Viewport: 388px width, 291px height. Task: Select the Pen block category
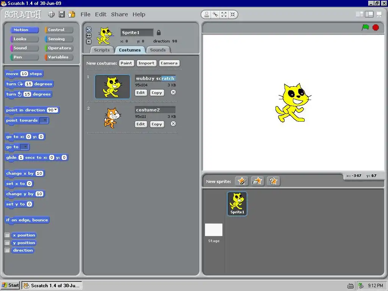(x=25, y=57)
